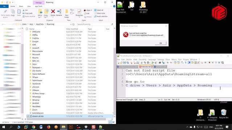Pin to Quick access icon
Image resolution: width=232 pixels, height=130 pixels.
click(5, 12)
